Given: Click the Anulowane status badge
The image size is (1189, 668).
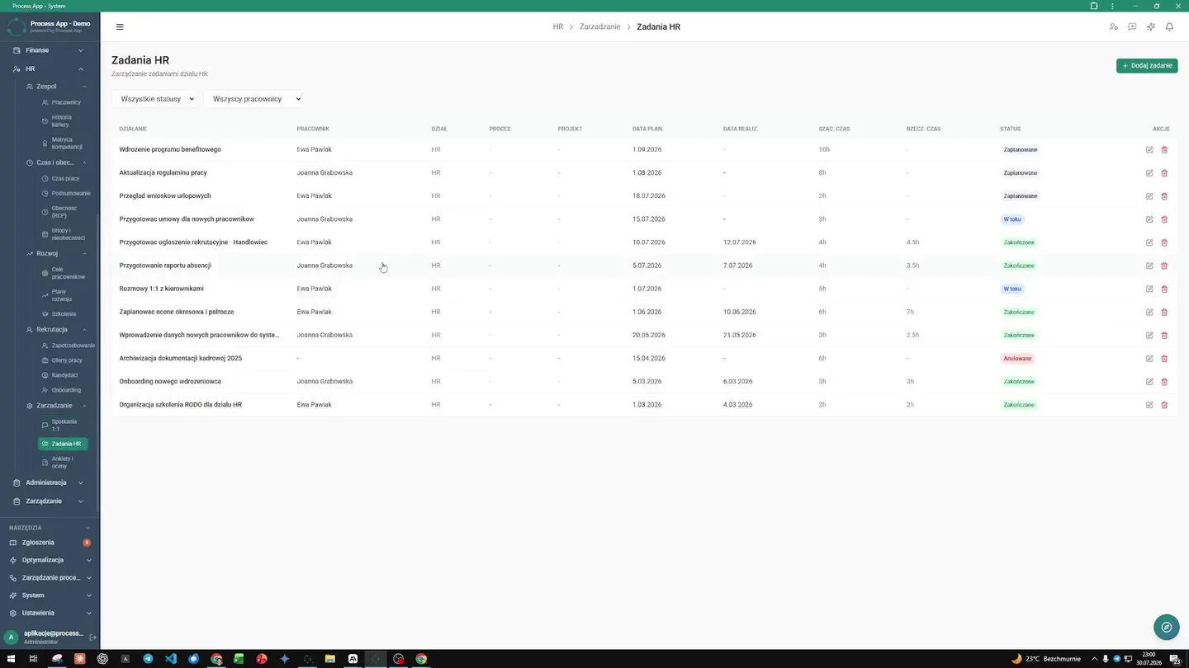Looking at the screenshot, I should (x=1017, y=359).
